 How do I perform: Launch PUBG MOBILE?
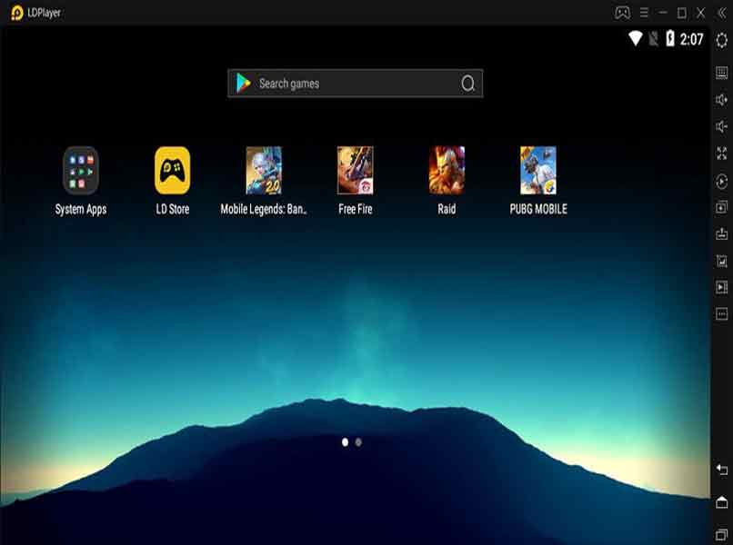pos(538,171)
